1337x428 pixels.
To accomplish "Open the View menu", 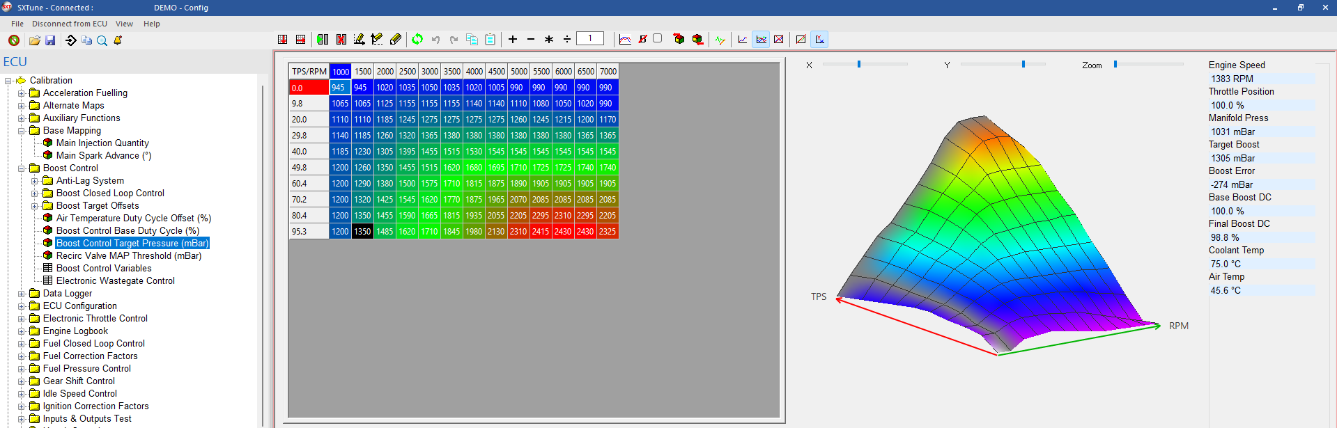I will pyautogui.click(x=124, y=24).
